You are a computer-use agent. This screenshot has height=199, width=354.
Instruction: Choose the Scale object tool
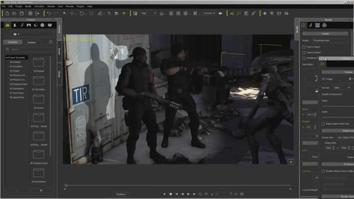pos(91,13)
